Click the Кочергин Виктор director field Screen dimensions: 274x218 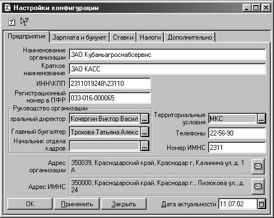(105, 119)
